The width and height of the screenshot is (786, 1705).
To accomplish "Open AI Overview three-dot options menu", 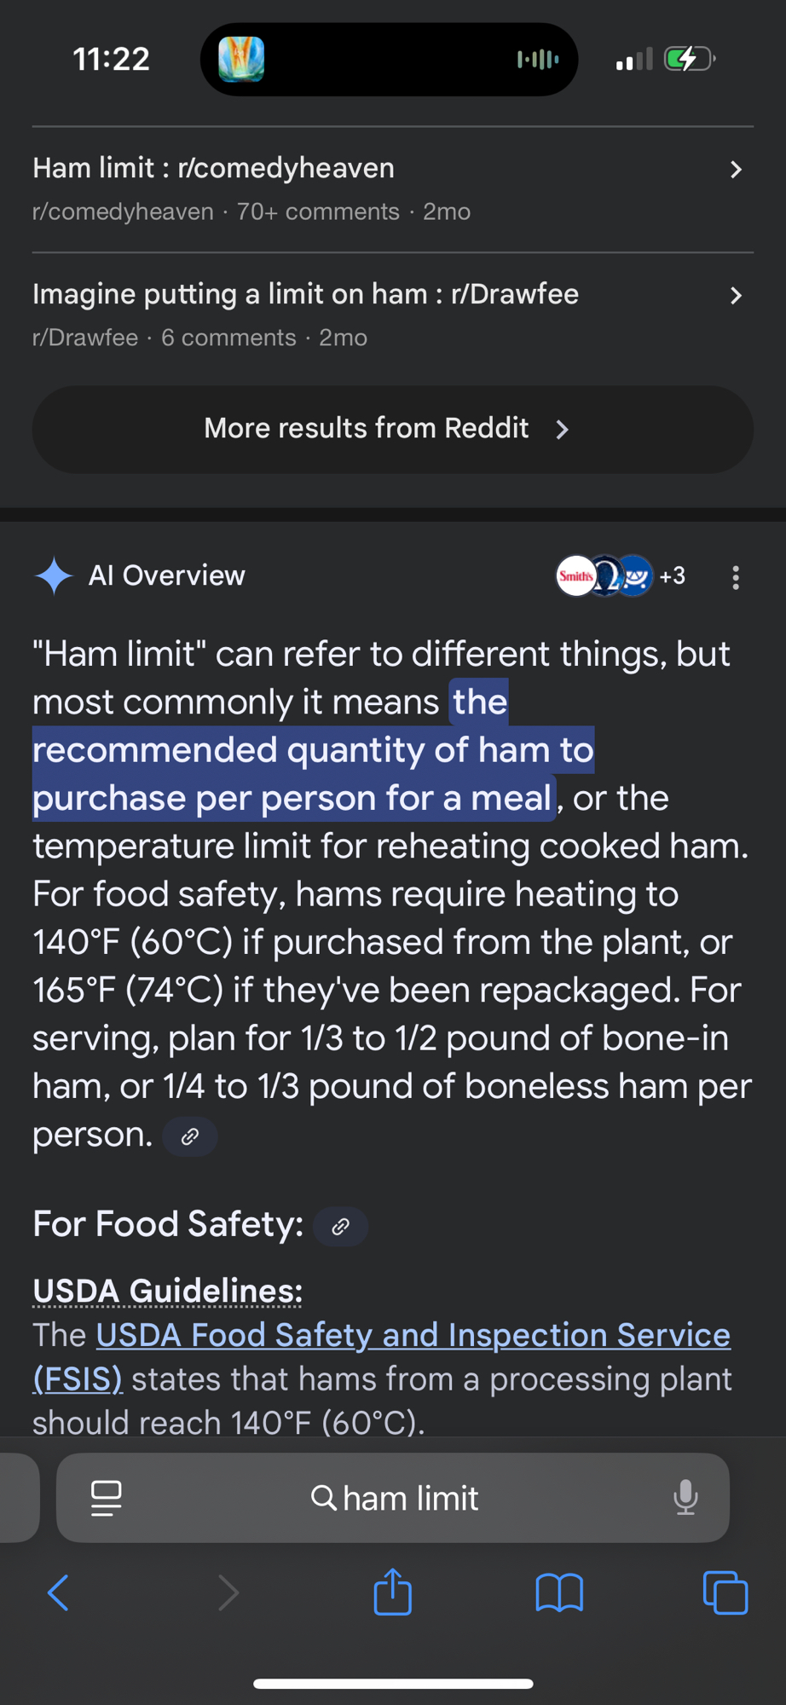I will tap(736, 577).
